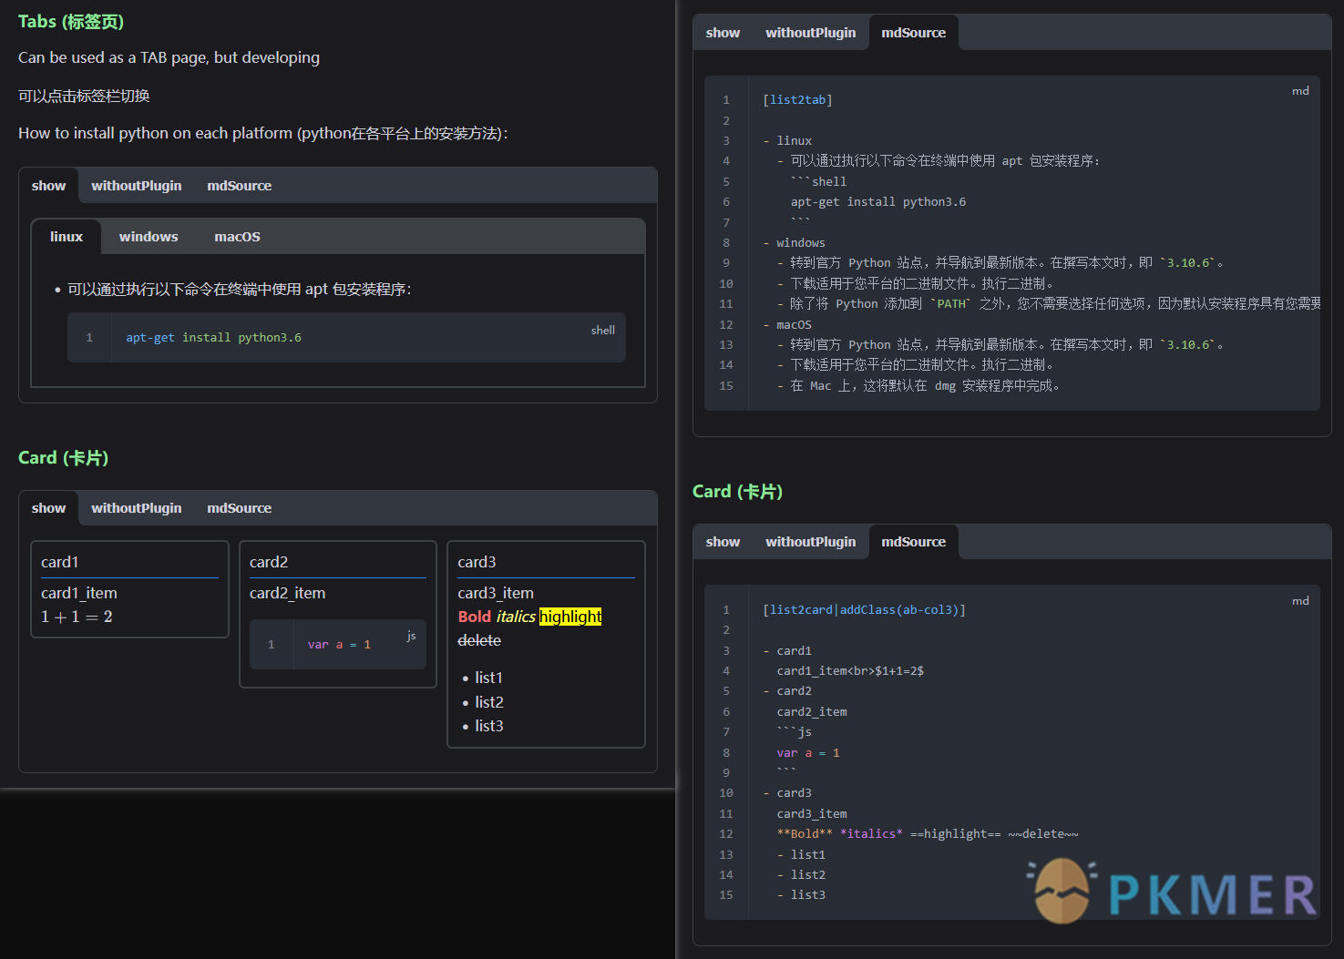
Task: Click the 'list2' bullet item in card3
Action: coord(489,702)
